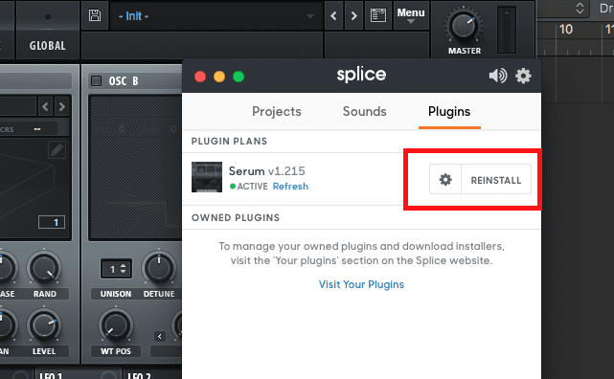This screenshot has width=614, height=379.
Task: Open the wavetable editor pencil icon
Action: coord(57,150)
